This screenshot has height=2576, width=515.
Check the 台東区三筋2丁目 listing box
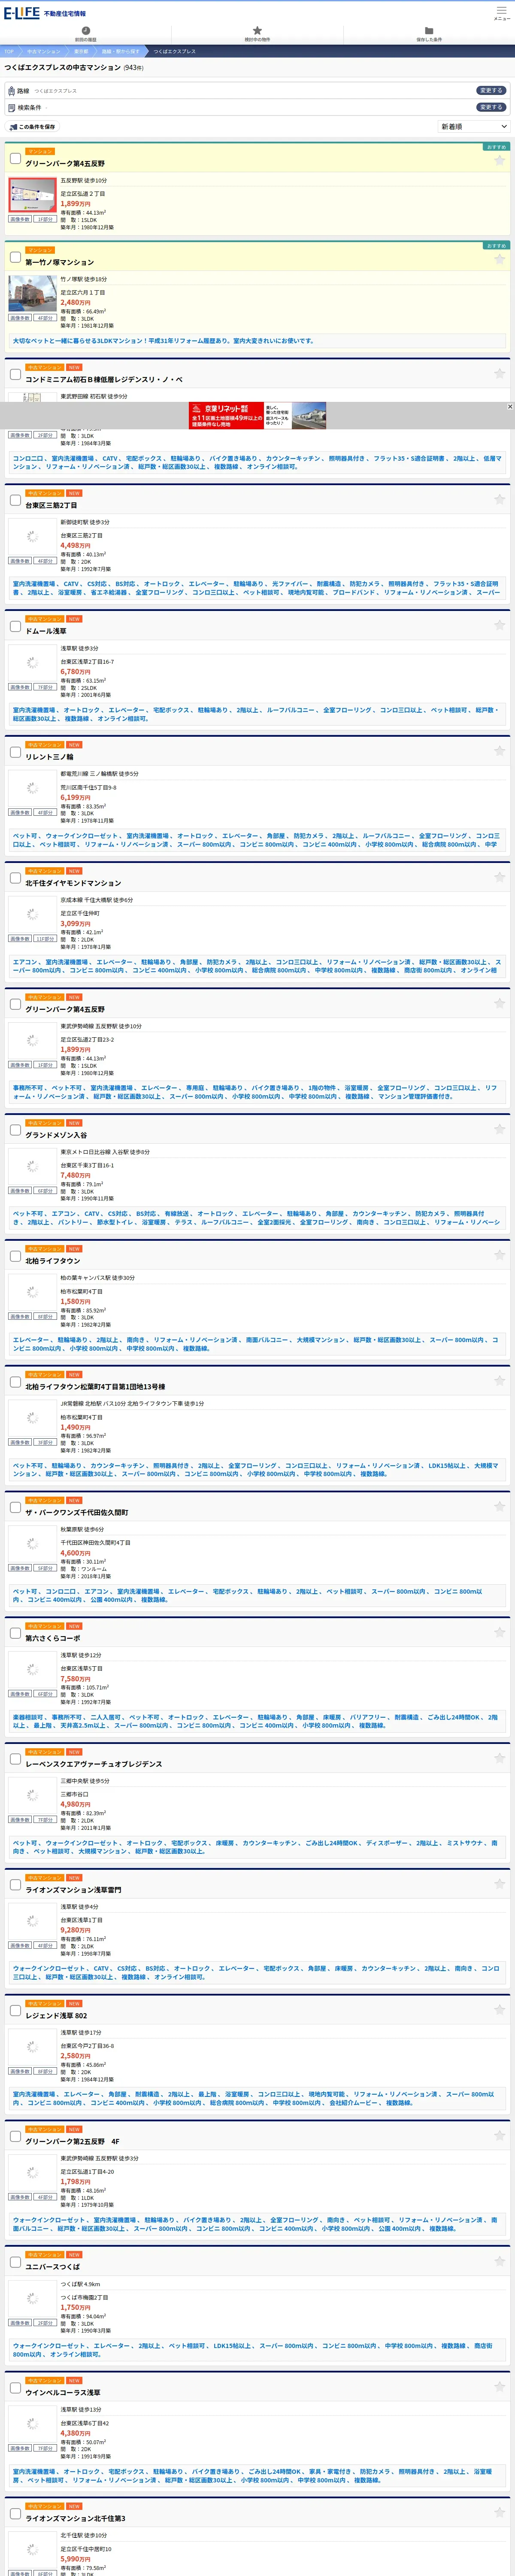pos(15,500)
